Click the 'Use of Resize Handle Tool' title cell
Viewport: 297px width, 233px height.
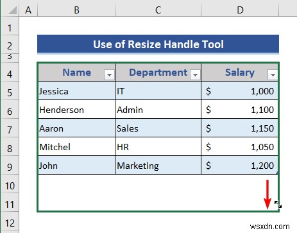158,44
